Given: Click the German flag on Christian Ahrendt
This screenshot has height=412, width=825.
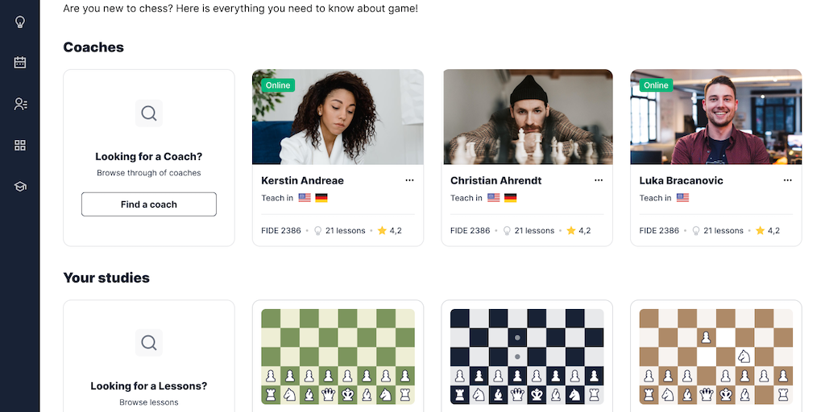Looking at the screenshot, I should [x=510, y=198].
